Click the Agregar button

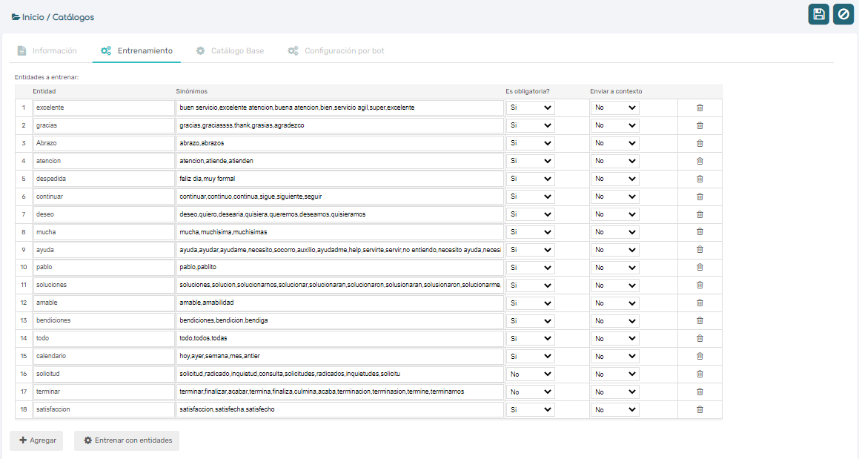coord(37,440)
